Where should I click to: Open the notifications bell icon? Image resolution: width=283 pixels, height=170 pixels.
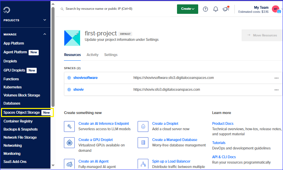click(x=216, y=9)
